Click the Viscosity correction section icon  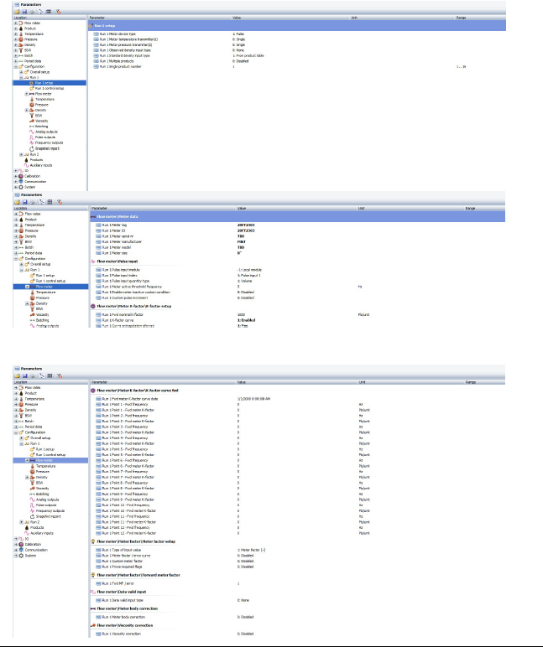[93, 625]
